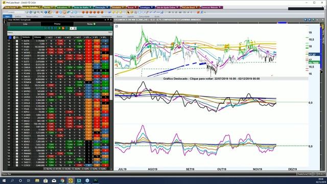
Task: Toggle checkbox for SANB11 row
Action: [17, 56]
